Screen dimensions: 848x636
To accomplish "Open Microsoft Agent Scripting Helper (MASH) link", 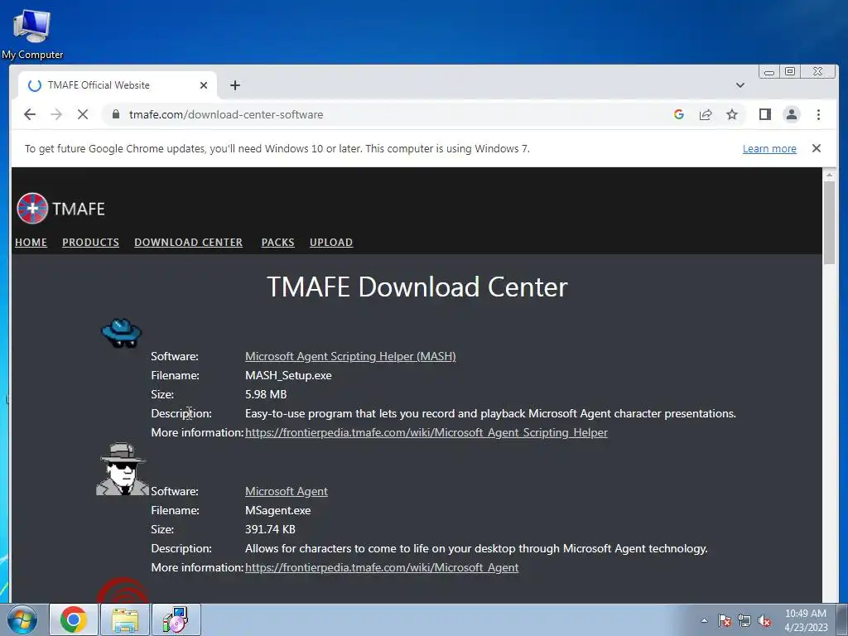I will 350,356.
